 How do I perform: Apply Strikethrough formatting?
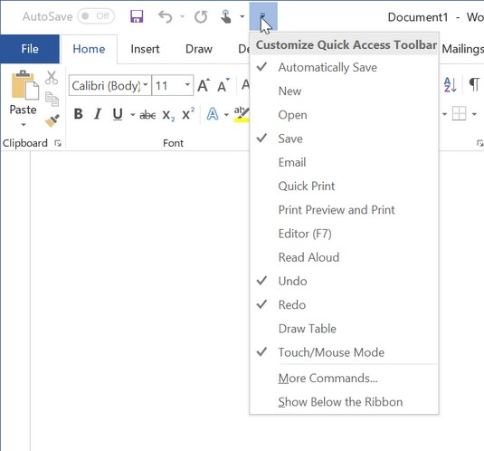[x=147, y=115]
